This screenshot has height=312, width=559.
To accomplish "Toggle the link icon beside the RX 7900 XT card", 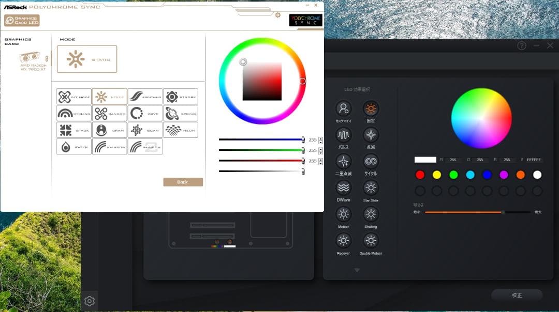I will point(47,59).
